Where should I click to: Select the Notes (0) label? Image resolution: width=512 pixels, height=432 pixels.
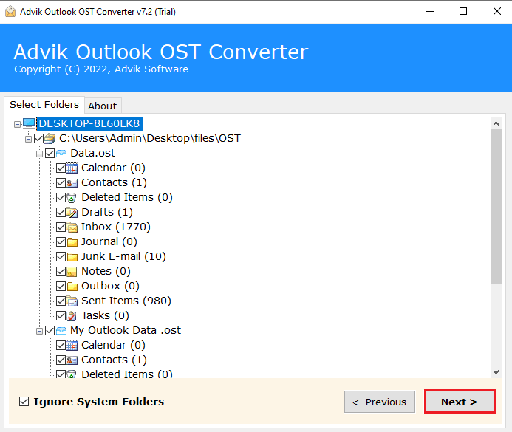click(106, 271)
